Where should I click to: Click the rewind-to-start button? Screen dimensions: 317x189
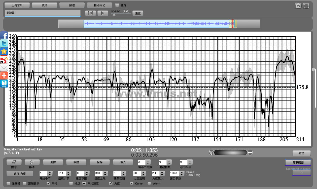coord(90,13)
